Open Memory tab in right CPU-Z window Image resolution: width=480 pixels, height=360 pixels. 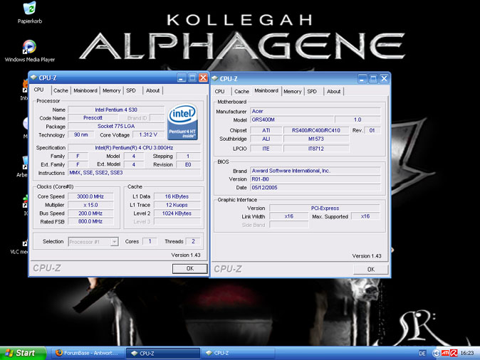[x=293, y=92]
